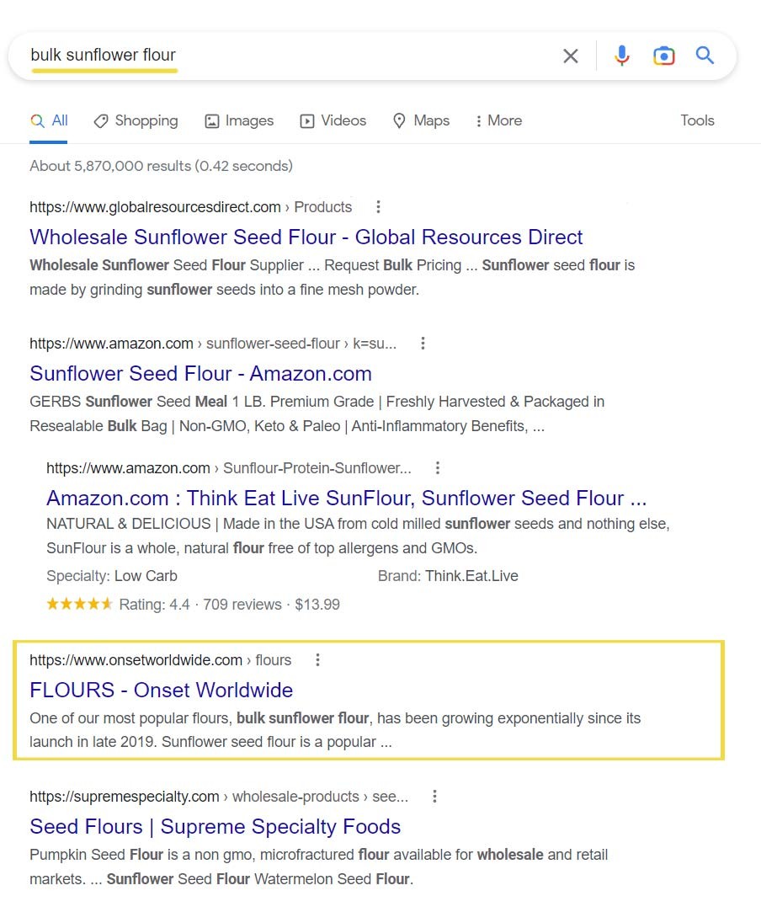Screen dimensions: 761x912
Task: Open three-dot menu for Think Eat Live result
Action: click(x=438, y=468)
